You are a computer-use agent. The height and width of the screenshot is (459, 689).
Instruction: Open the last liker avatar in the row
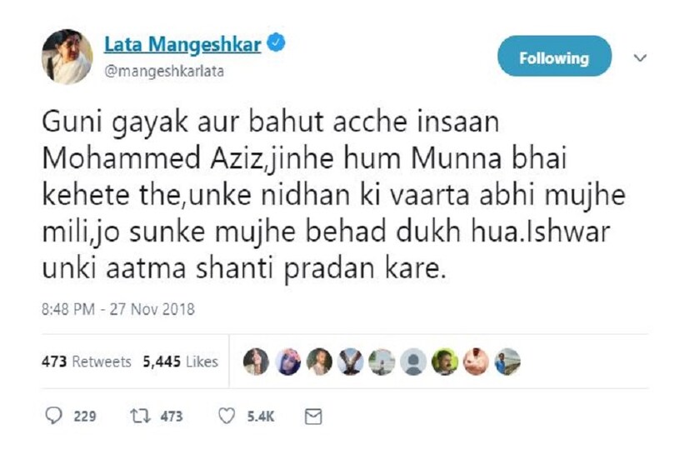point(507,362)
